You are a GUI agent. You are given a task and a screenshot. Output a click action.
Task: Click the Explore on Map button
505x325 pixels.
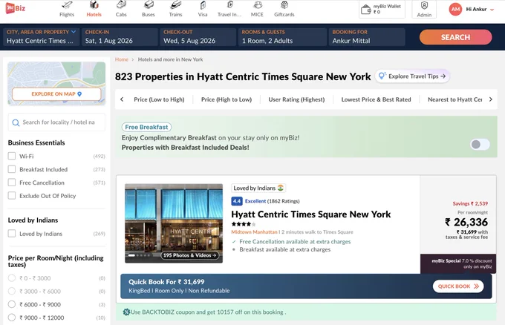click(56, 94)
